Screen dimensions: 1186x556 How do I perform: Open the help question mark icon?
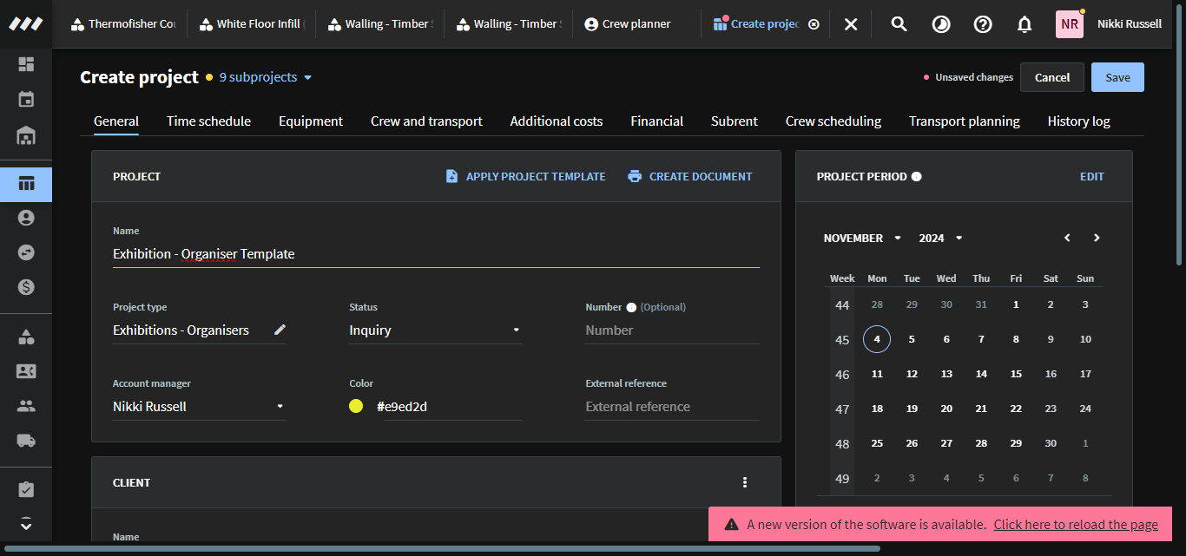coord(983,24)
